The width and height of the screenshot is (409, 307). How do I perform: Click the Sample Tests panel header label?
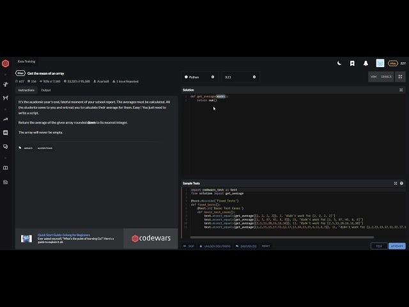pos(191,184)
